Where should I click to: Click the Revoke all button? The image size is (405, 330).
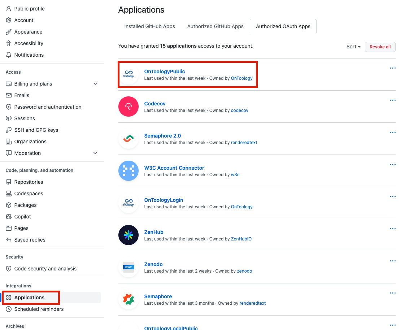(380, 47)
